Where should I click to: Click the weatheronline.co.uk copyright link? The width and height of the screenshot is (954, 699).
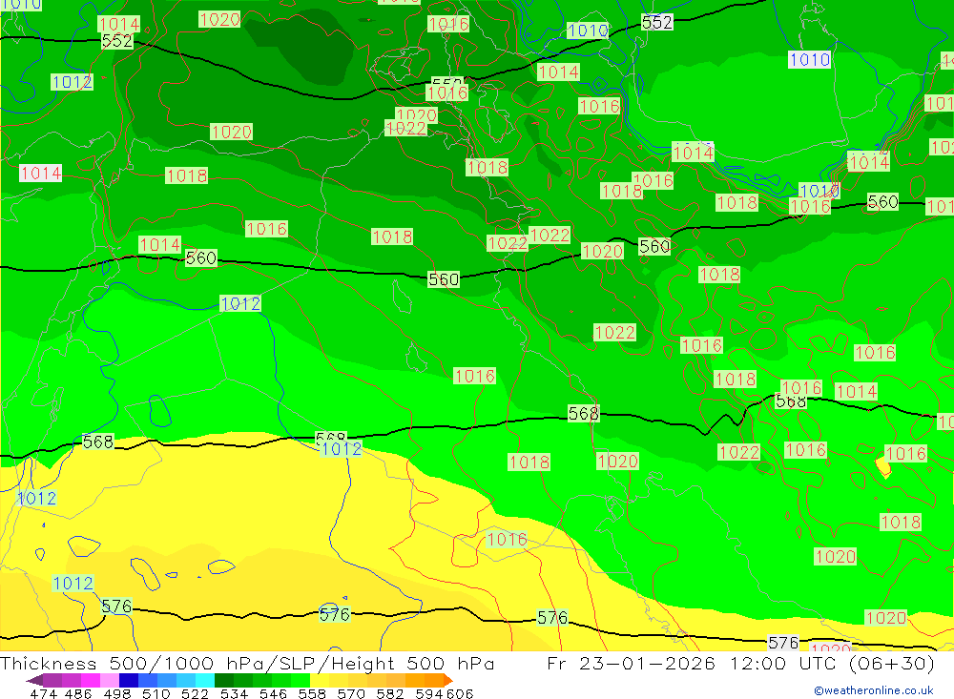pyautogui.click(x=873, y=690)
